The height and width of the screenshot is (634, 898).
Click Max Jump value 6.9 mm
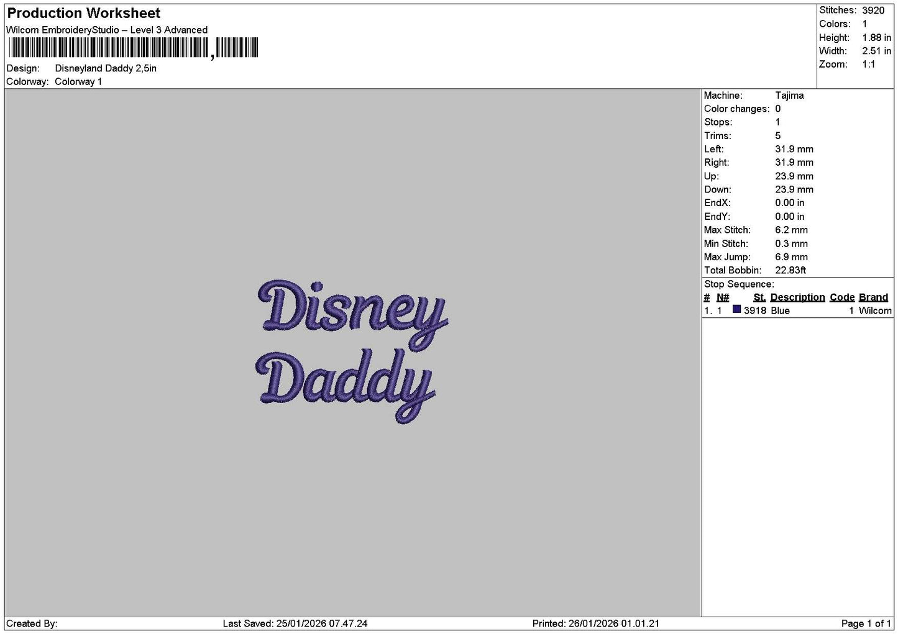click(x=791, y=257)
